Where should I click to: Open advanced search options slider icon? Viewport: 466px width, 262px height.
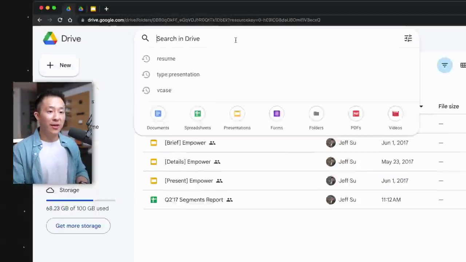click(x=408, y=38)
